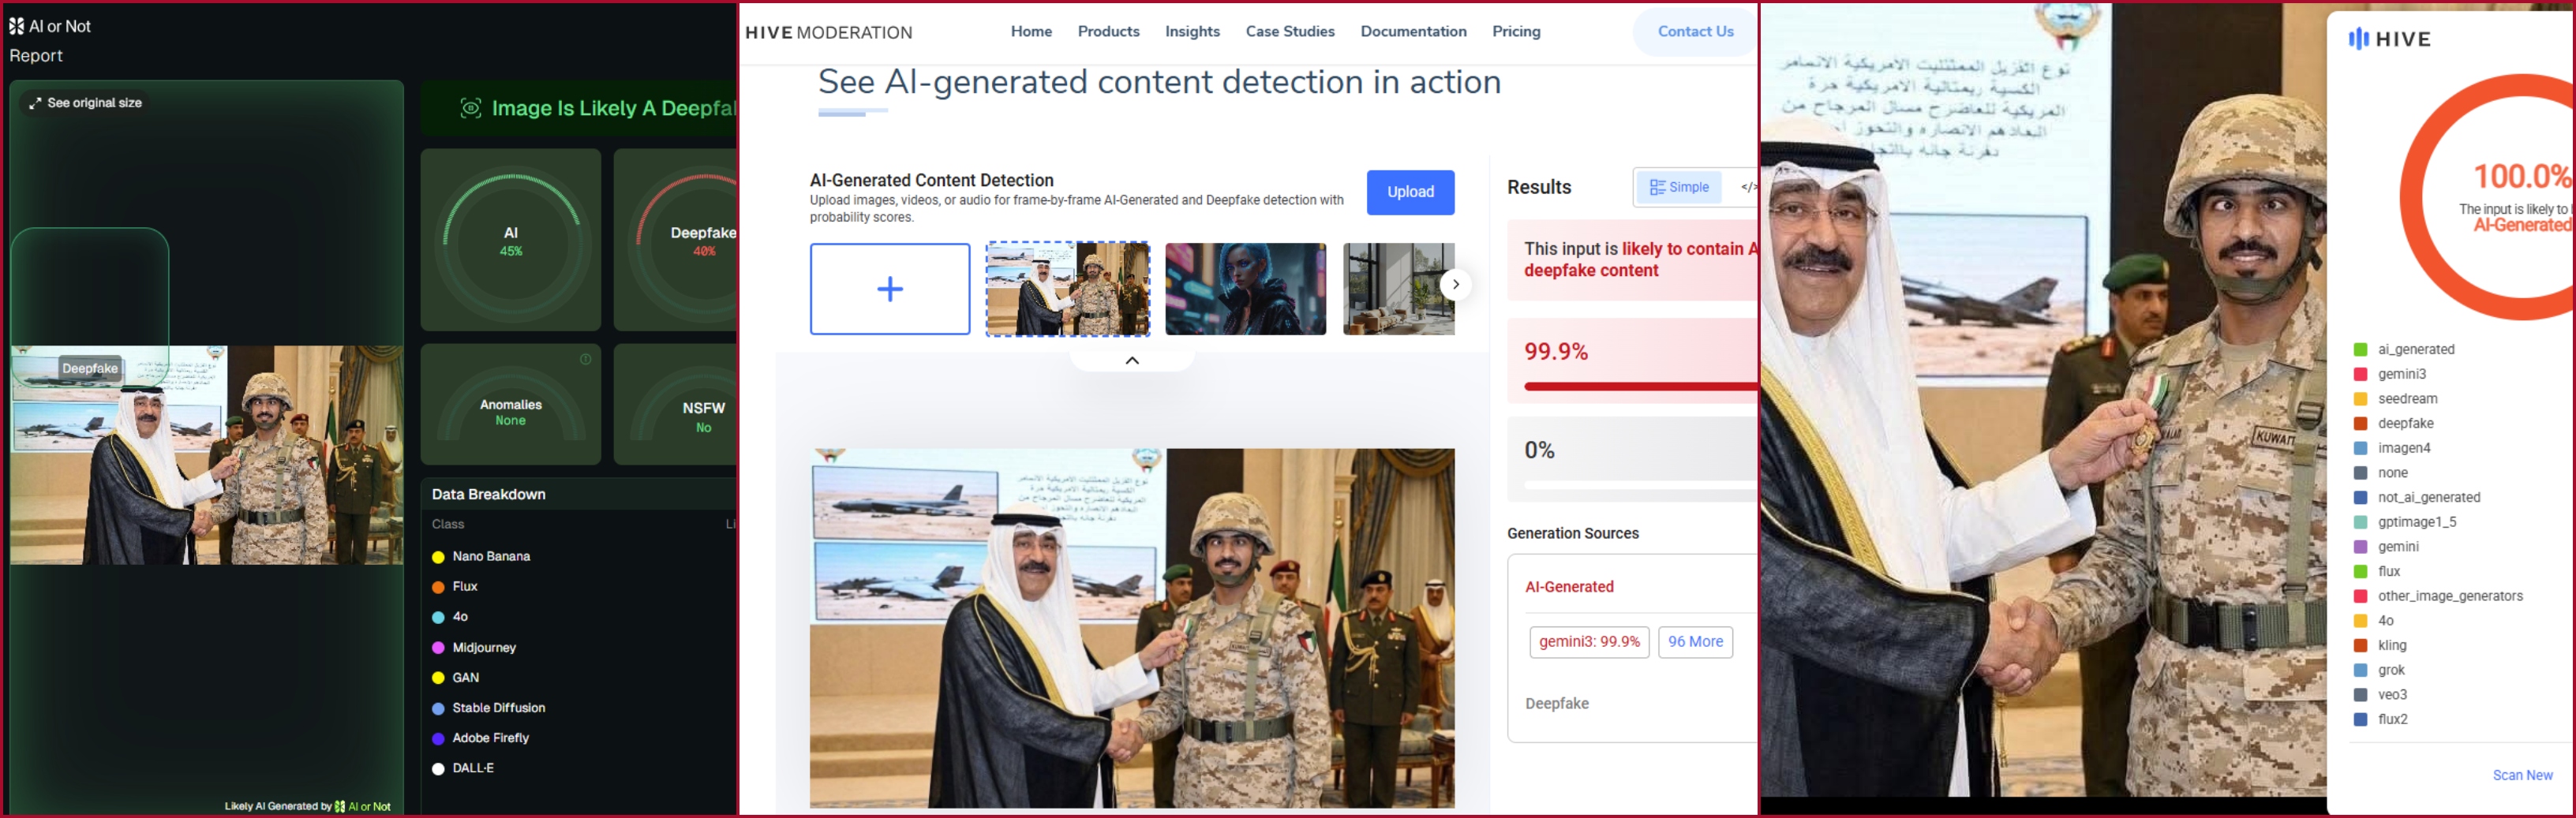Screen dimensions: 2576x818
Task: Select the cyberpunk woman sample thumbnail
Action: 1245,289
